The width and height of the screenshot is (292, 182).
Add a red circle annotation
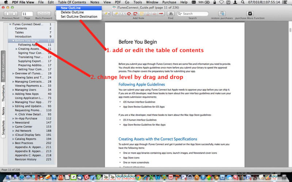[129, 14]
